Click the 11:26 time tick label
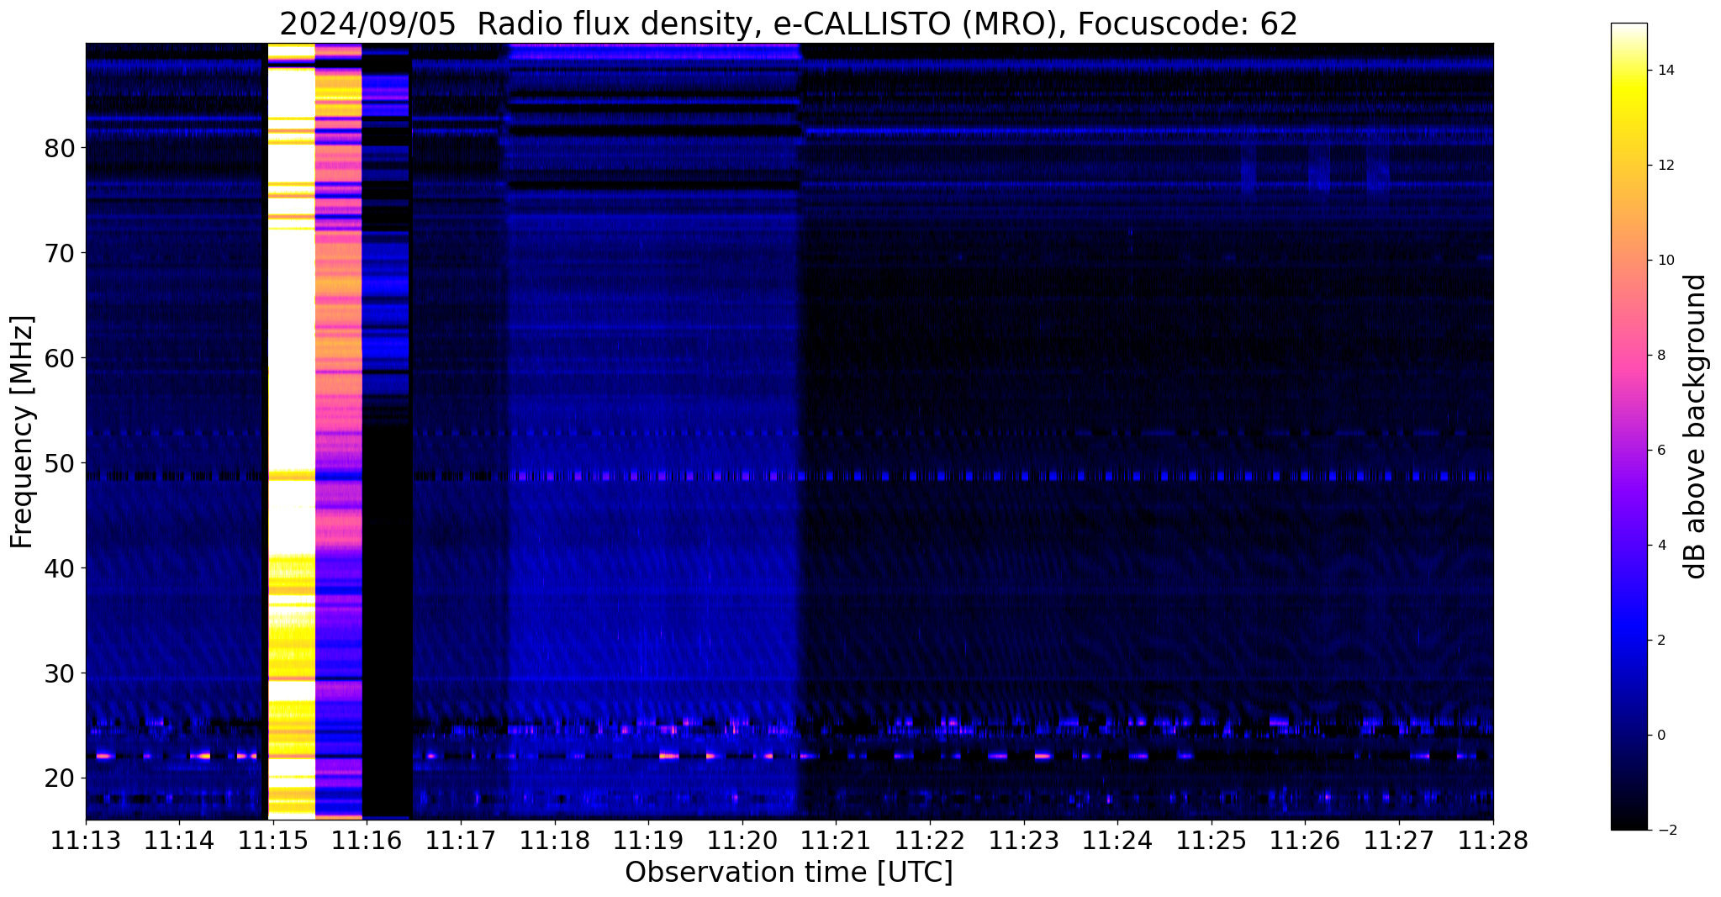Image resolution: width=1721 pixels, height=897 pixels. coord(1306,840)
